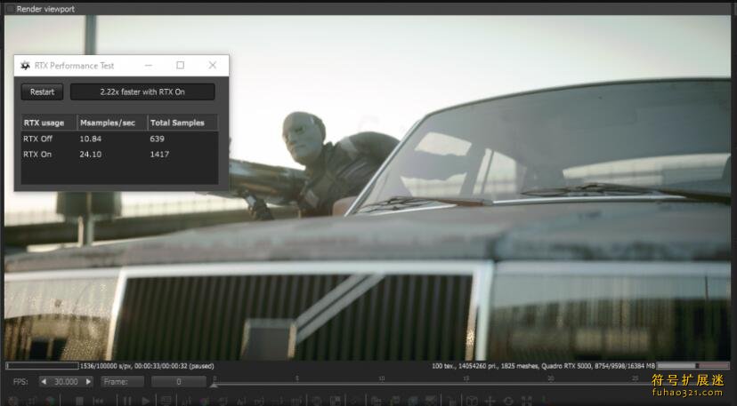This screenshot has width=737, height=406.
Task: Click the pause render icon in bottom toolbar
Action: 127,401
